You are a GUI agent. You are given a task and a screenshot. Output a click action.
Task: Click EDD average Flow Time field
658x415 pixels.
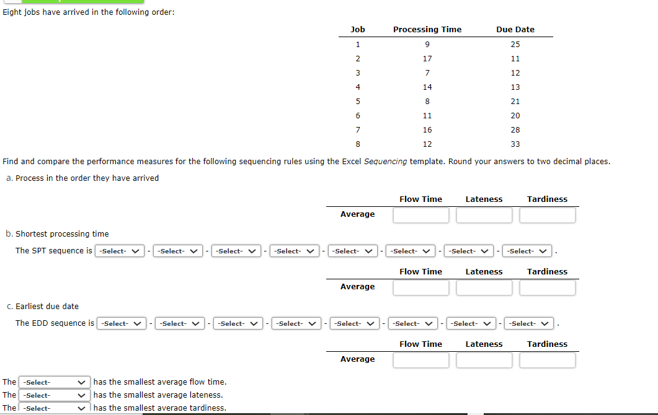pyautogui.click(x=421, y=360)
